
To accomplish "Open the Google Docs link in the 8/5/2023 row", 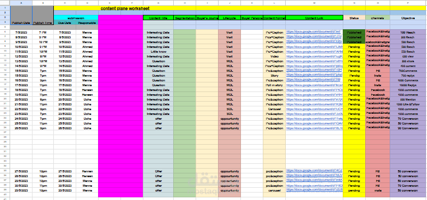I will (314, 37).
